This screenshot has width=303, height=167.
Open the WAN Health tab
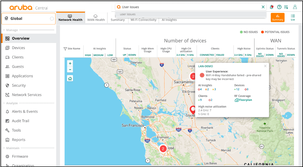pos(96,18)
